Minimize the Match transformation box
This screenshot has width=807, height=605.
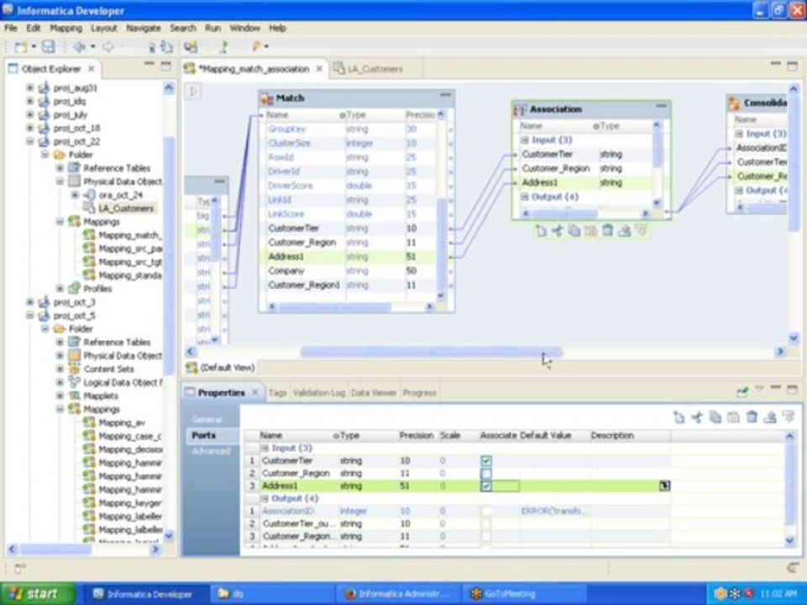coord(446,95)
